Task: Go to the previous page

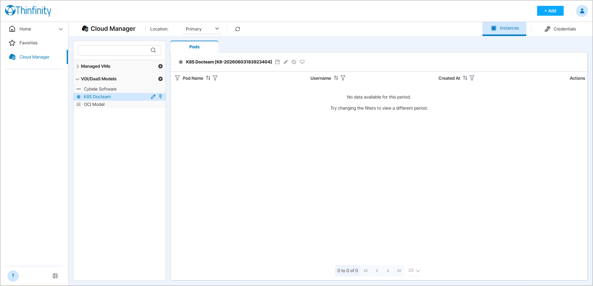Action: point(377,271)
